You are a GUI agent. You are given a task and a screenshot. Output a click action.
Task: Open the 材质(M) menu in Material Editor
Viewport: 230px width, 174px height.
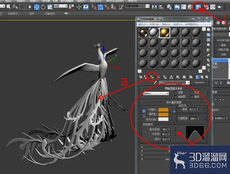click(154, 24)
